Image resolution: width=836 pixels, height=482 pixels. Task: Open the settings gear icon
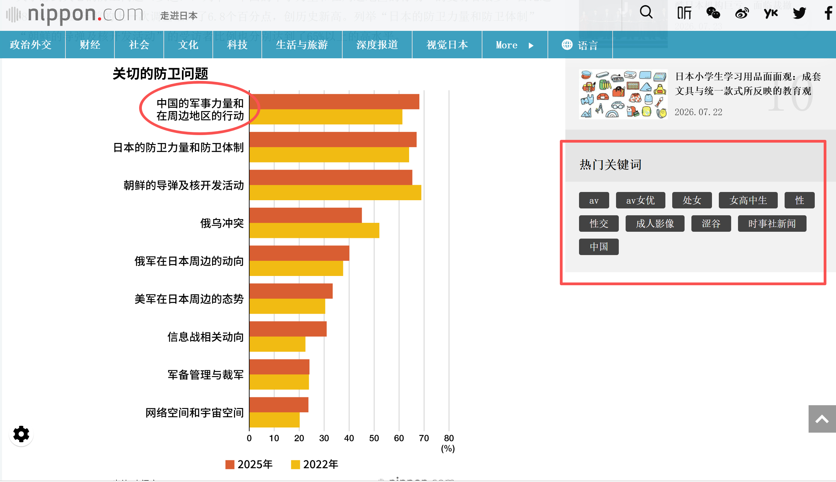click(x=21, y=434)
